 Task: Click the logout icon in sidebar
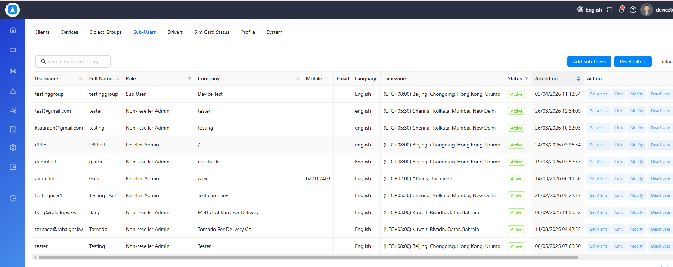(13, 198)
